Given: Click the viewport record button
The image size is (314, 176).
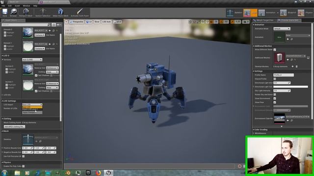Looking at the screenshot, I should (x=239, y=166).
